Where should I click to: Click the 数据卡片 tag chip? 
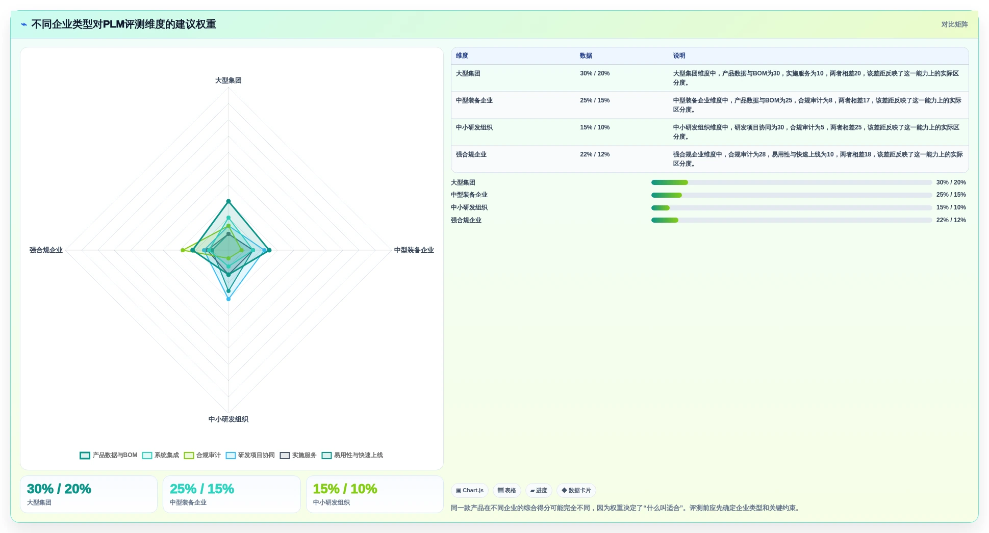576,490
